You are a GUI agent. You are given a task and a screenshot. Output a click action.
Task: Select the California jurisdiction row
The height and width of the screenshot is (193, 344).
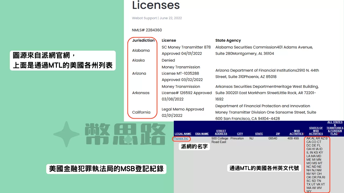(141, 112)
